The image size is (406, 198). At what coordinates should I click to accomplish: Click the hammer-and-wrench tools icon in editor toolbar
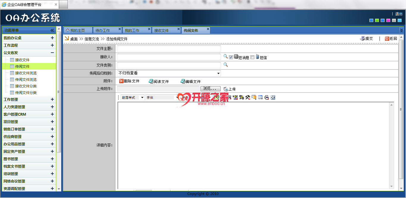coord(247,97)
